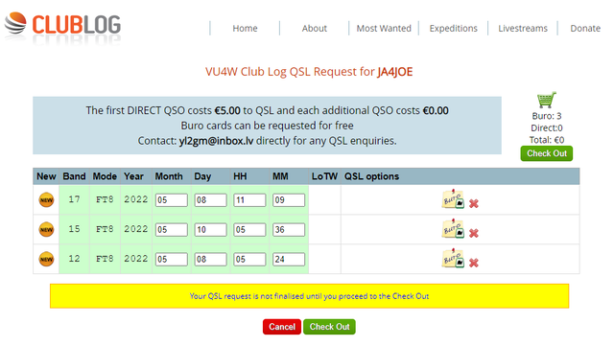Image resolution: width=614 pixels, height=346 pixels.
Task: Click the yellow 'not finalised' warning message
Action: point(309,296)
